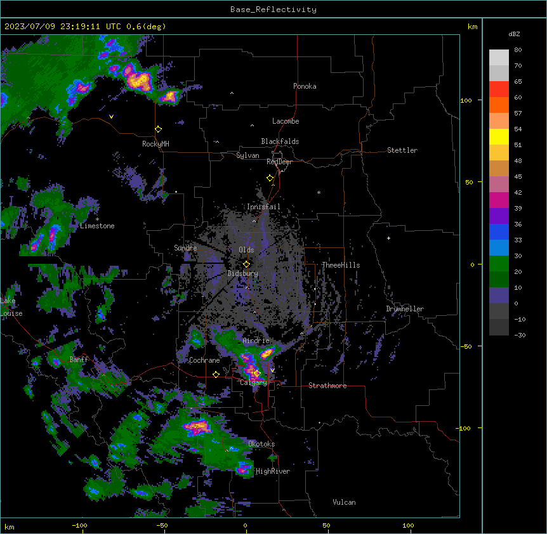The width and height of the screenshot is (547, 534).
Task: Click the km unit label in the bottom-left corner
Action: [x=10, y=526]
